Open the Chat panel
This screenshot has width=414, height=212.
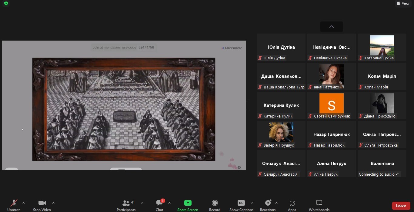click(159, 205)
